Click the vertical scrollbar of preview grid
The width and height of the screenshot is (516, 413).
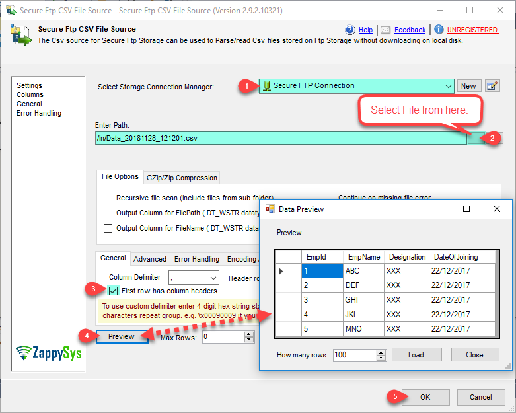coord(497,293)
